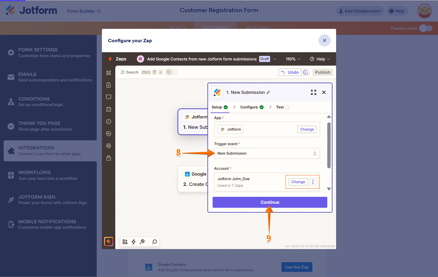This screenshot has width=438, height=277.
Task: Open the Form Builder dropdown
Action: coord(84,11)
